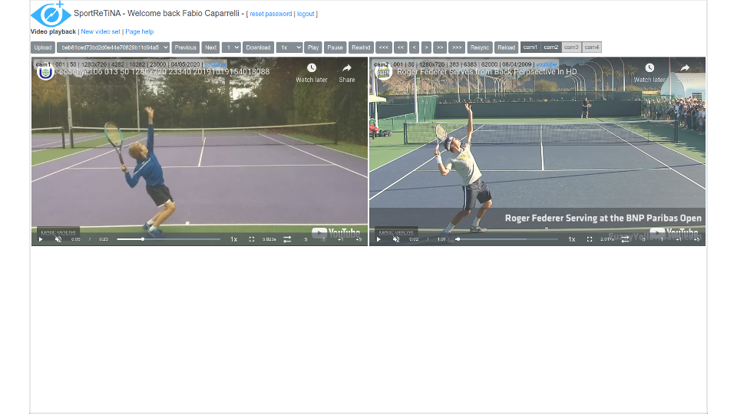Viewport: 737px width, 414px height.
Task: Skip +1 on the right video
Action: coord(679,239)
